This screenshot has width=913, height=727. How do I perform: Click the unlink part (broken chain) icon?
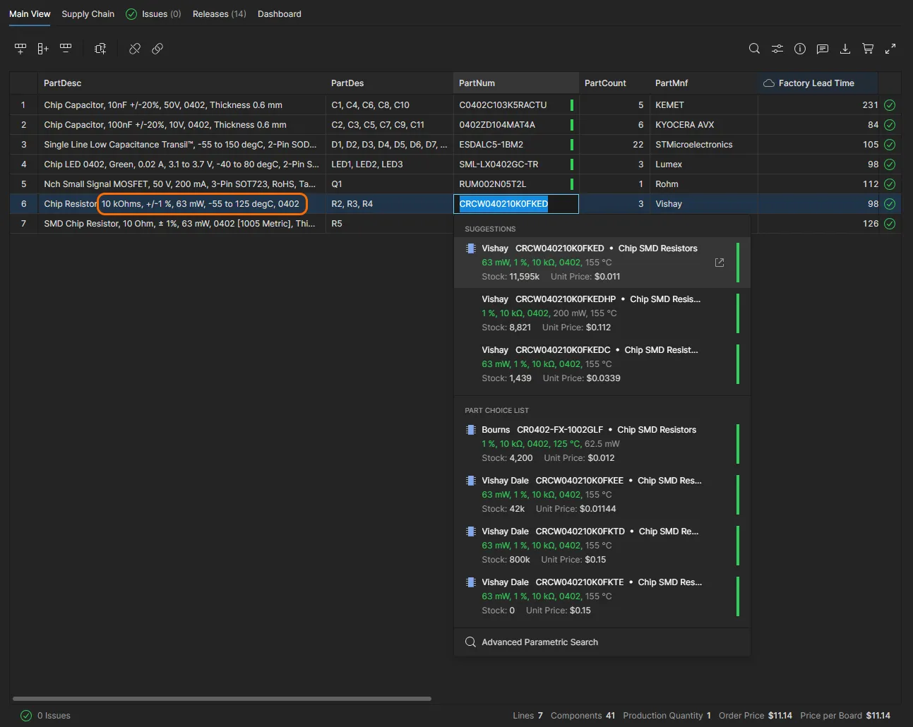(x=135, y=49)
